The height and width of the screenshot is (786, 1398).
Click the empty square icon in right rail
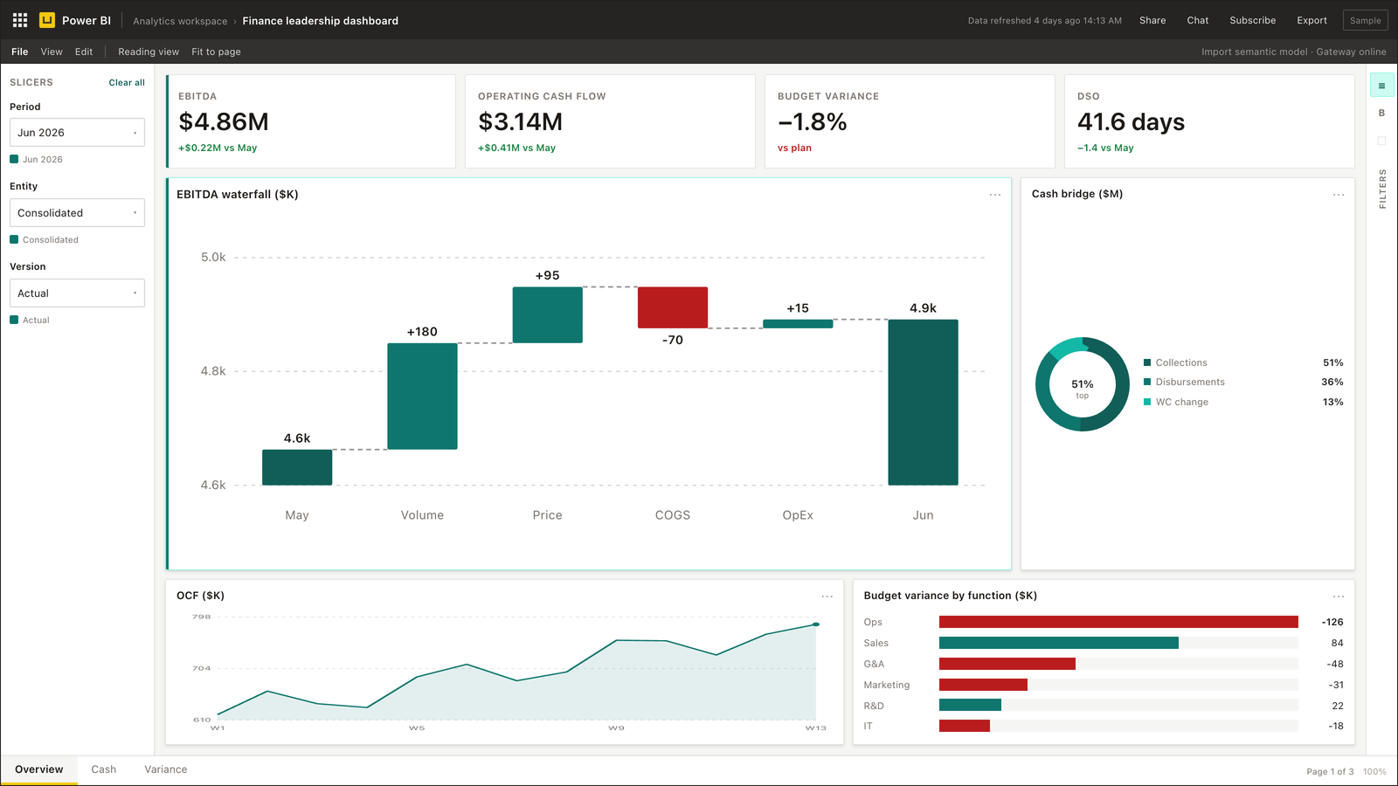click(1381, 141)
